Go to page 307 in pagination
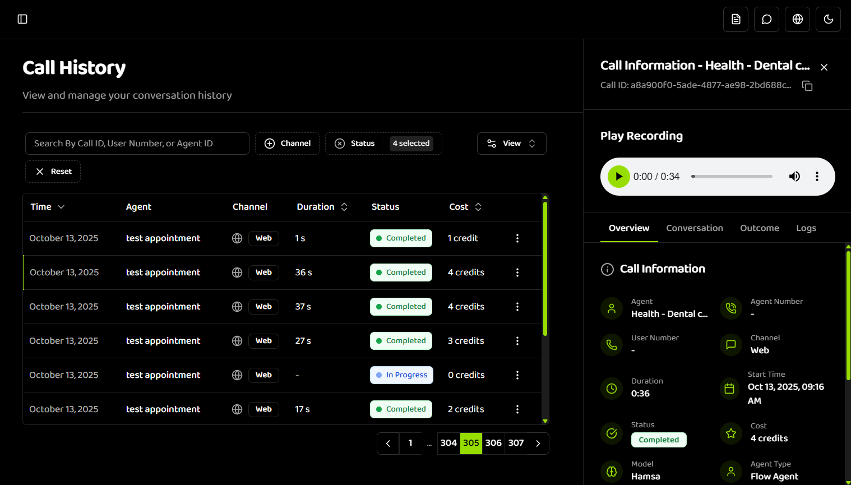Viewport: 851px width, 485px height. [515, 443]
